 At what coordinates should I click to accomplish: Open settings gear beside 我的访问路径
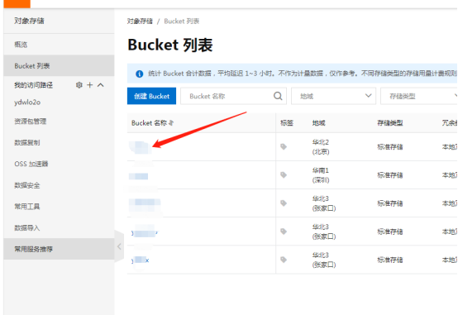pyautogui.click(x=79, y=85)
